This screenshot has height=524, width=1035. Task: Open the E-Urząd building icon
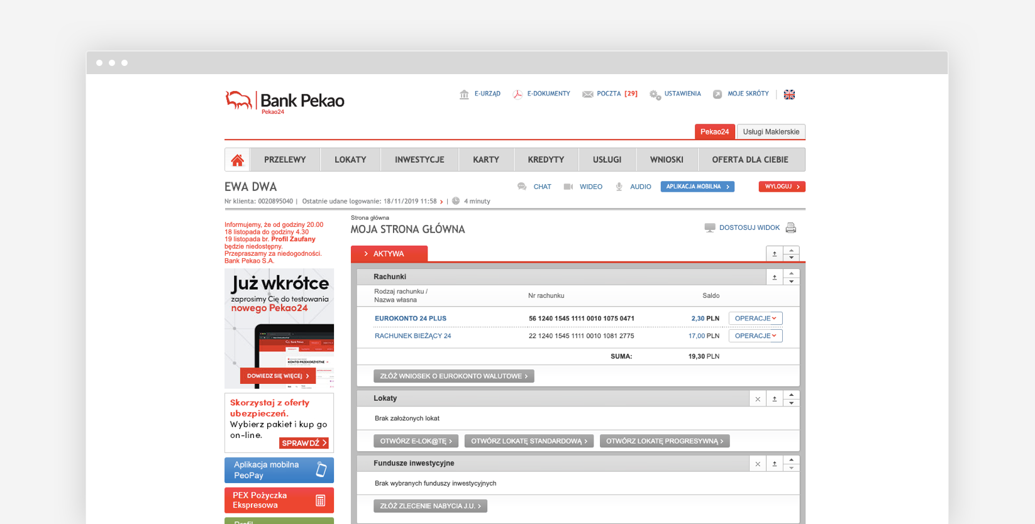pos(464,94)
